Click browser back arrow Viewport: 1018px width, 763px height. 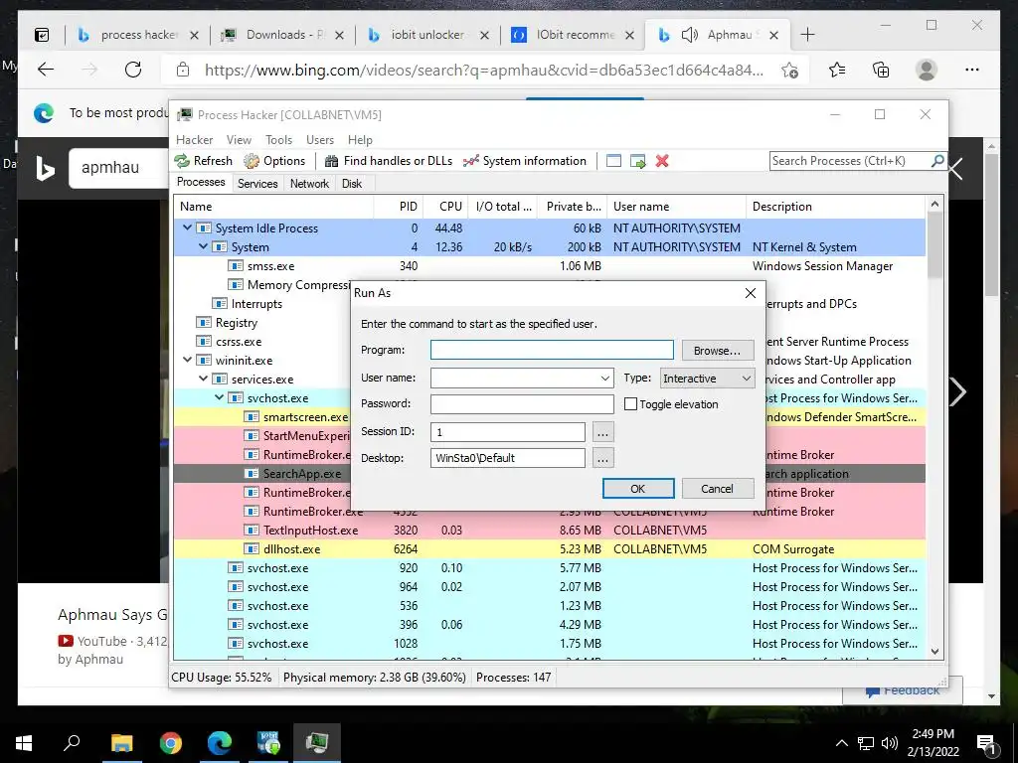coord(46,70)
